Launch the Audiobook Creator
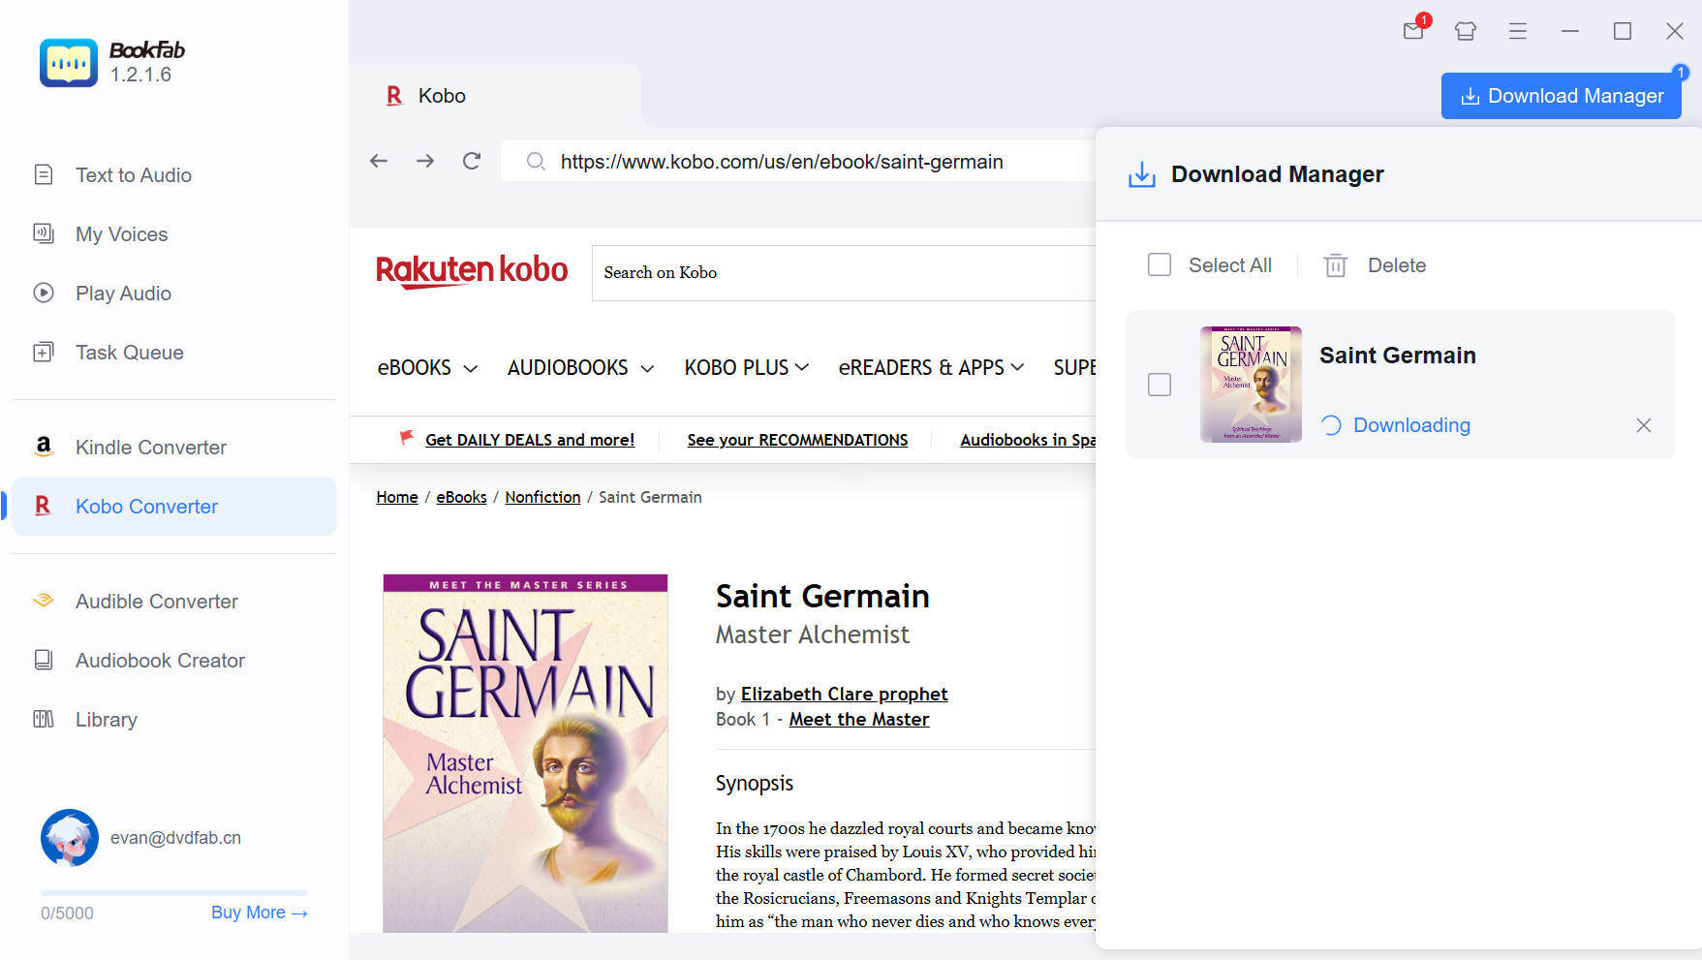The width and height of the screenshot is (1702, 960). coord(159,660)
